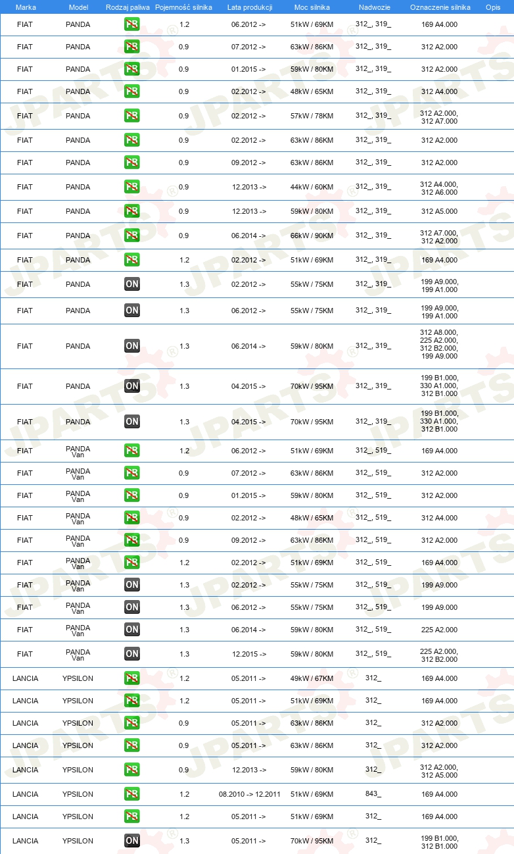Select the 57kW / 78KM power cell
Screen dimensions: 514x854
pyautogui.click(x=312, y=116)
